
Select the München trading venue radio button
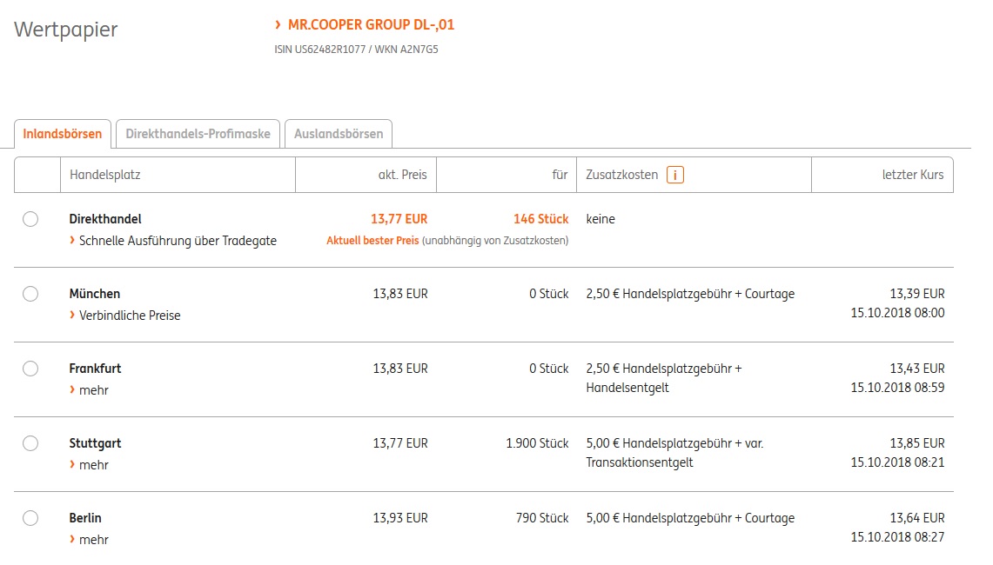[30, 294]
